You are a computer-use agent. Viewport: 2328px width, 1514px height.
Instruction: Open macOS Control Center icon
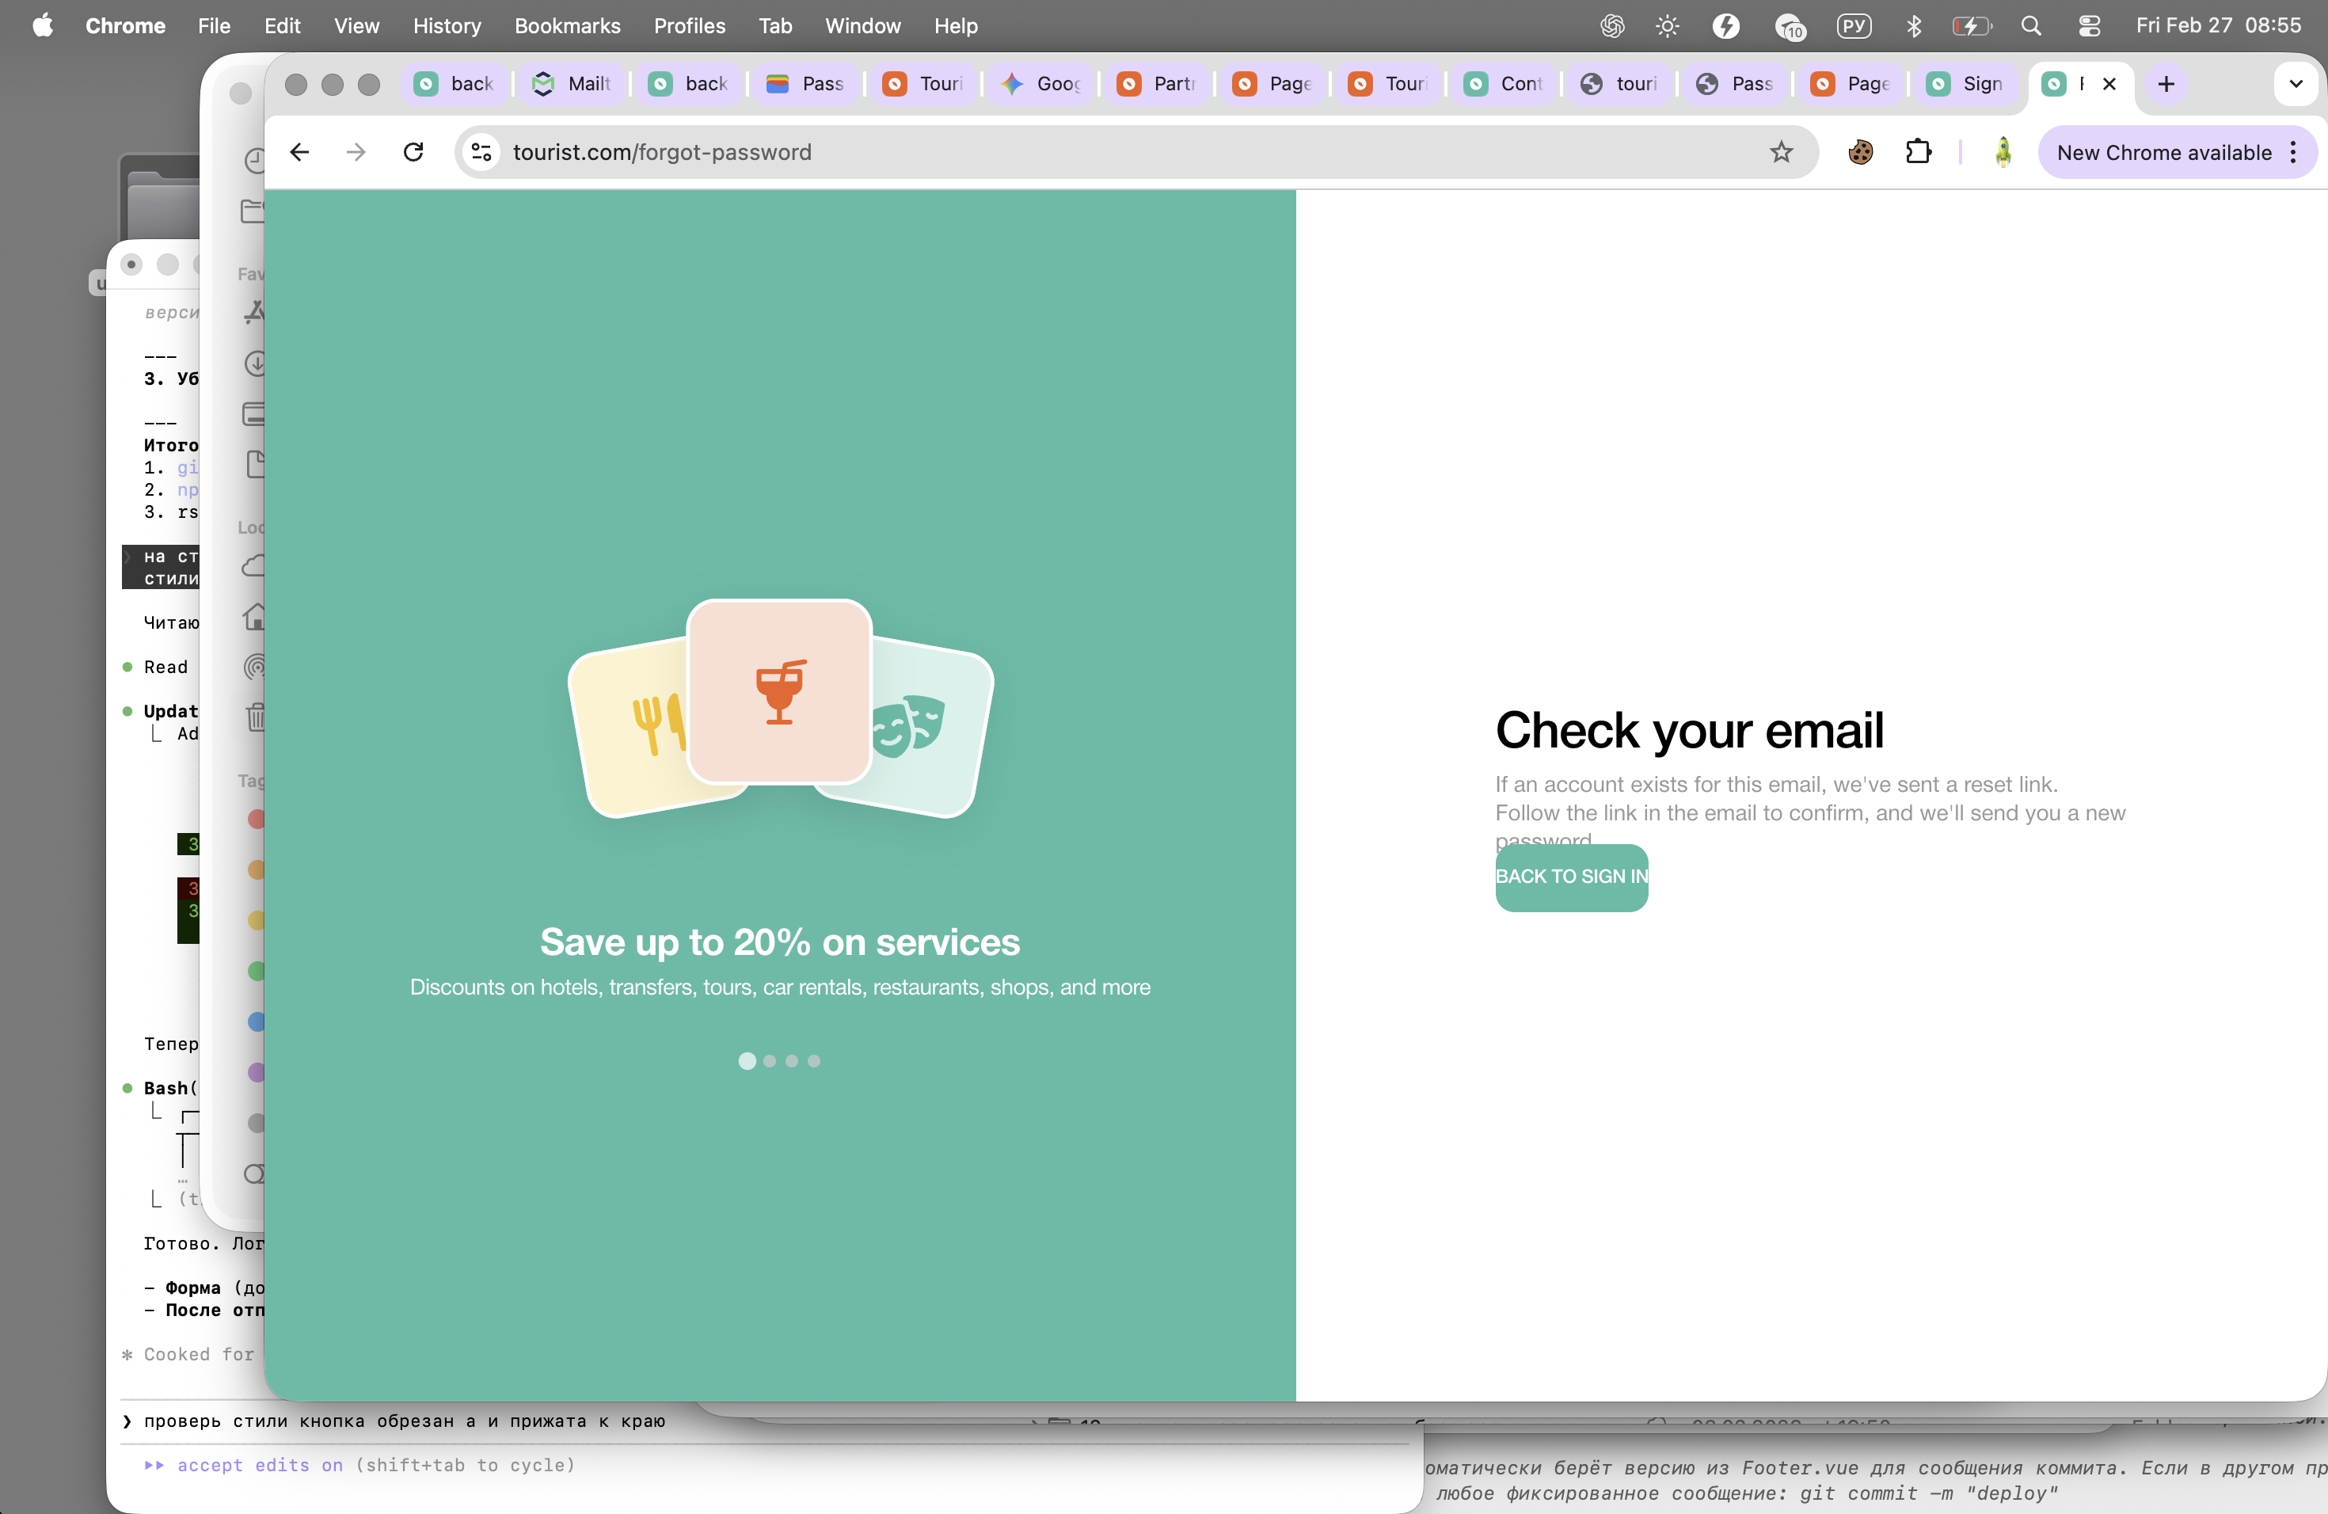pos(2090,25)
